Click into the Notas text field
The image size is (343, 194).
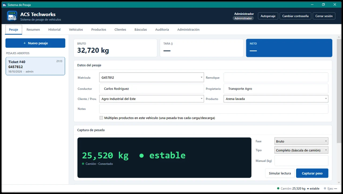[214, 109]
